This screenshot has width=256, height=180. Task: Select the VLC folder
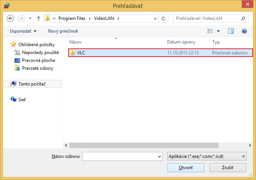(81, 53)
